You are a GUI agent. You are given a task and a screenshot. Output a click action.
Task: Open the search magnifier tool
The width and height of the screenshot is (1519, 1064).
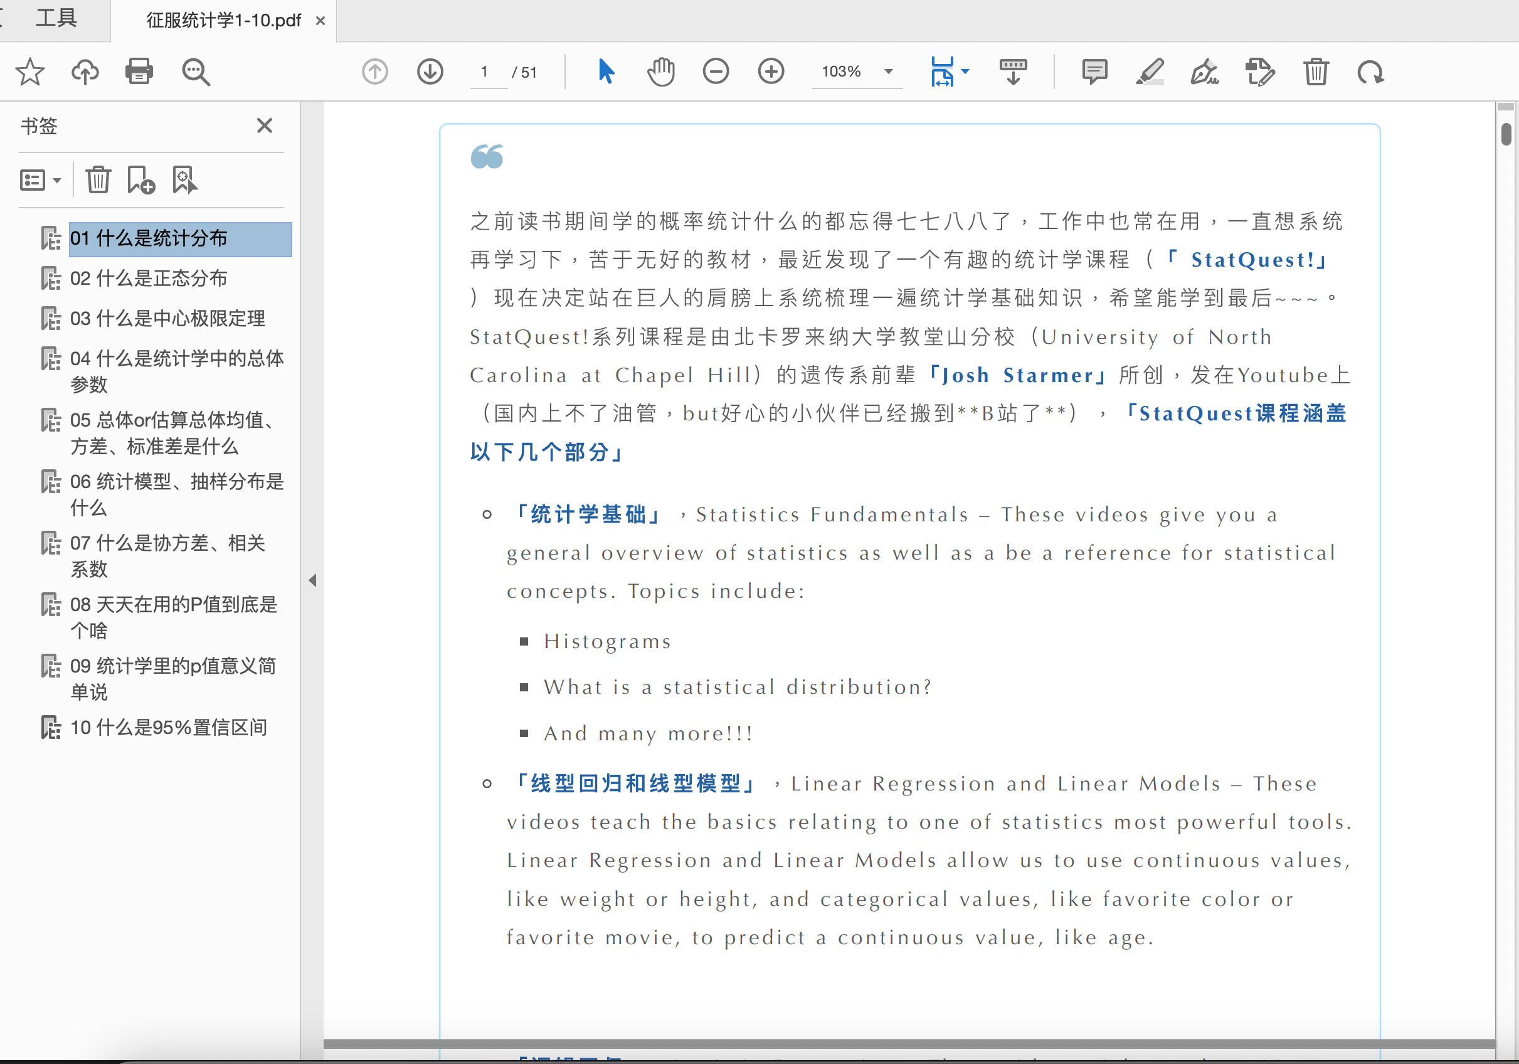click(x=196, y=72)
